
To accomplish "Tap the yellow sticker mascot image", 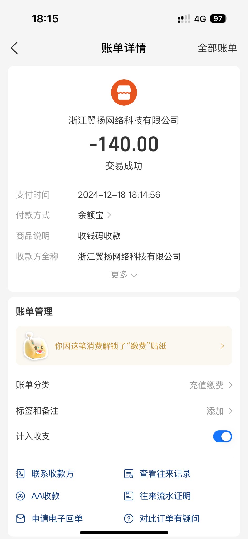I will 36,346.
